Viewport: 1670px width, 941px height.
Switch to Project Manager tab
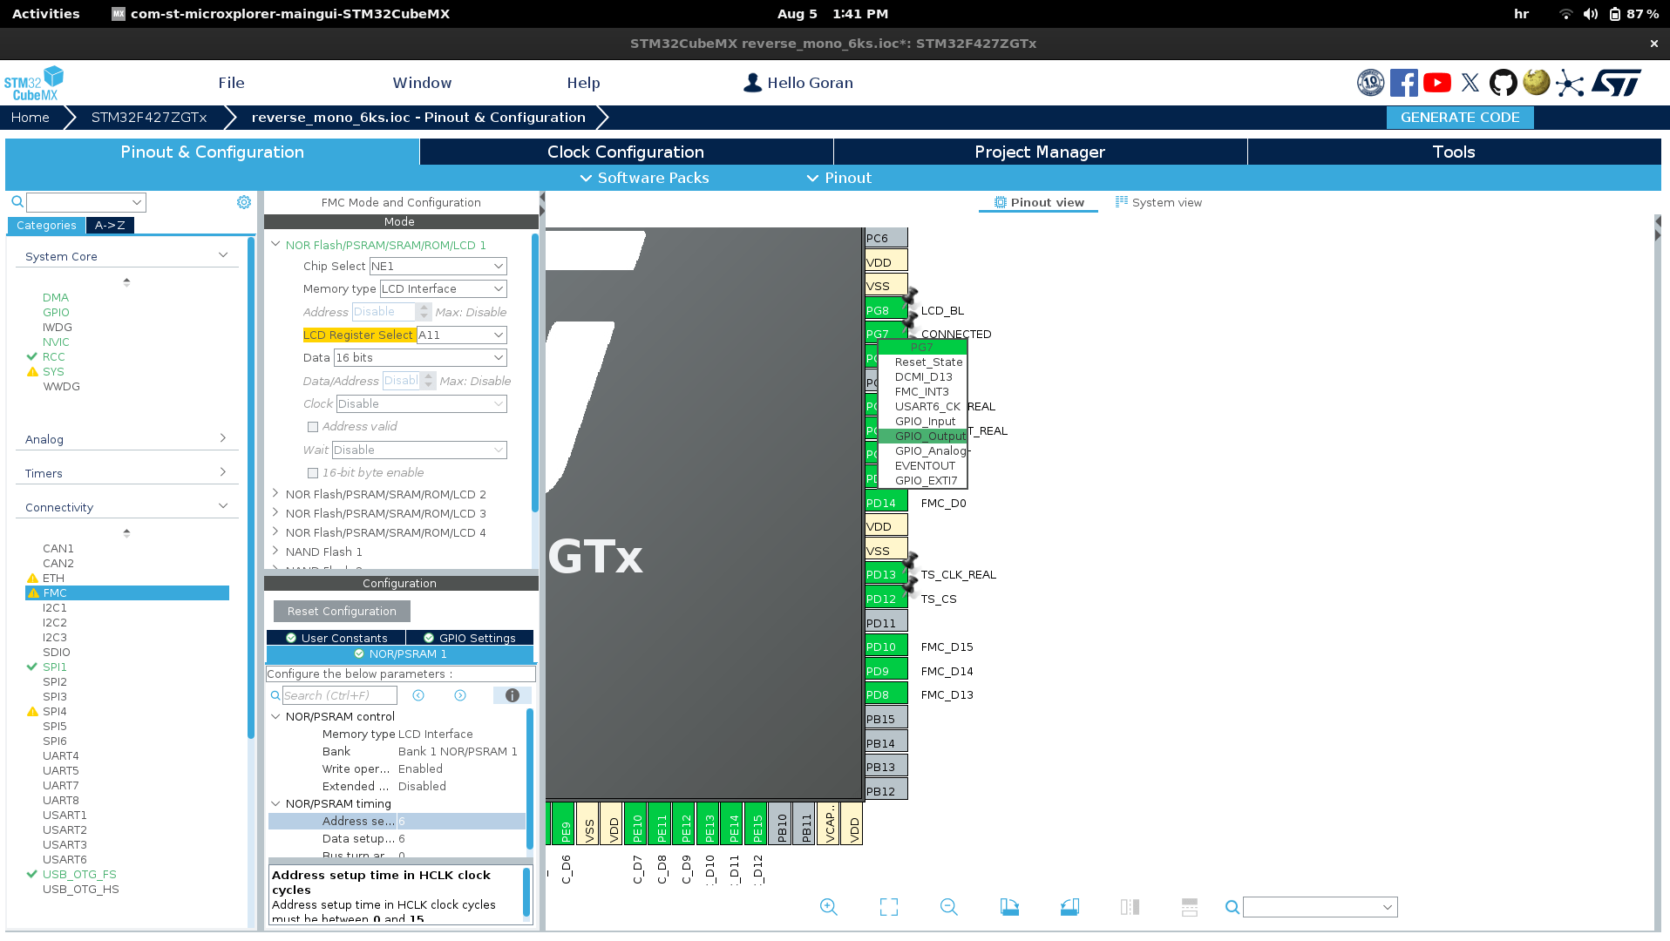1040,152
